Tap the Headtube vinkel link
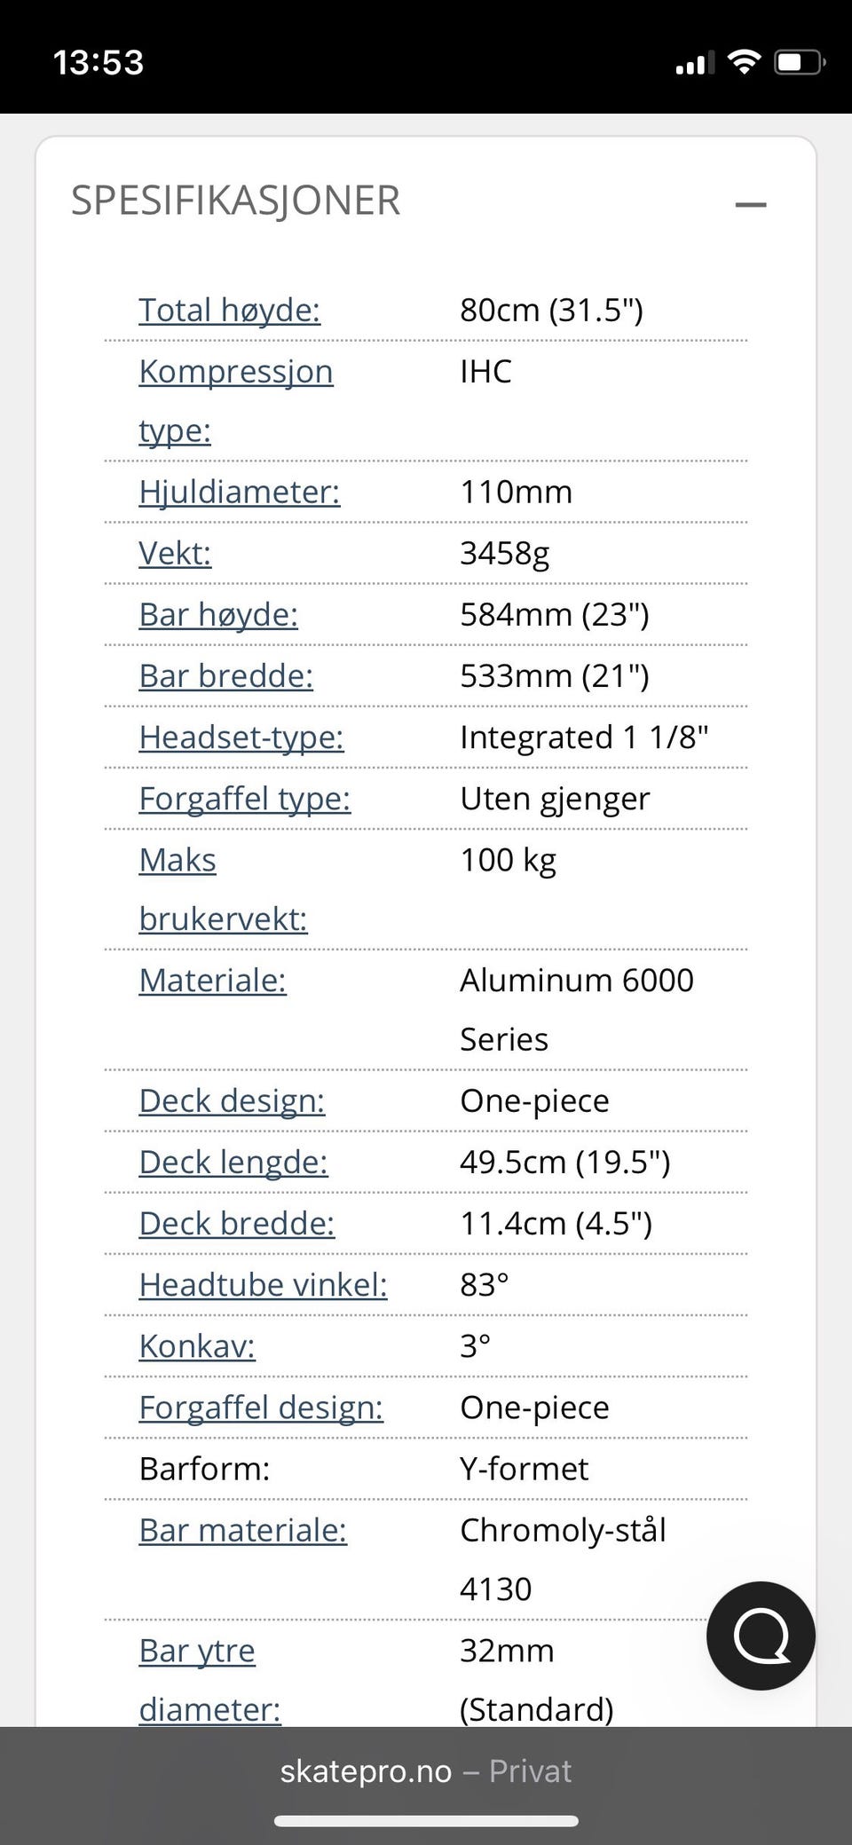 (x=263, y=1284)
